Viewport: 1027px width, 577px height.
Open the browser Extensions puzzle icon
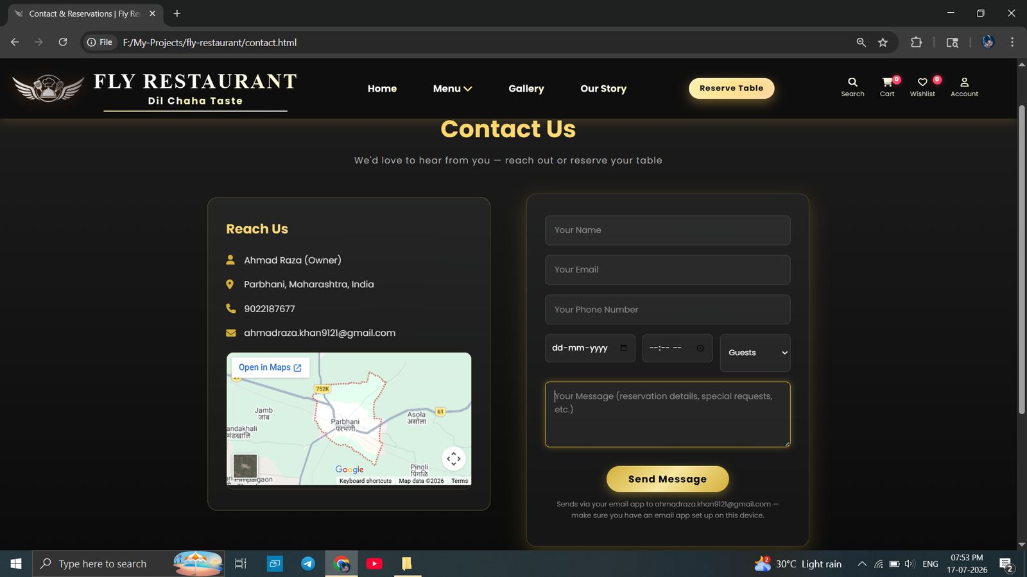point(916,42)
